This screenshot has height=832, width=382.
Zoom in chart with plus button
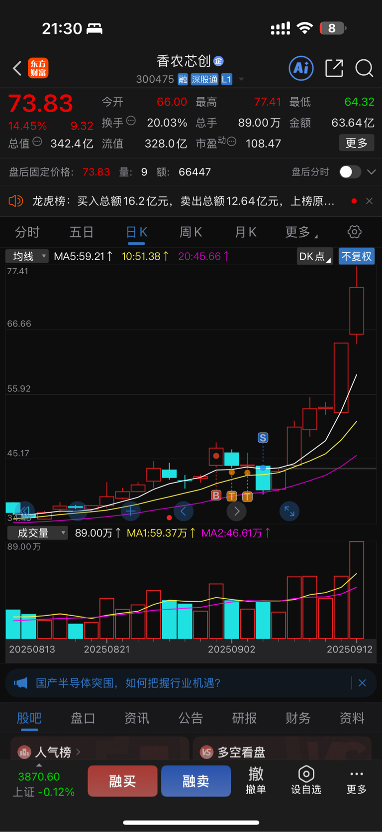[x=130, y=511]
